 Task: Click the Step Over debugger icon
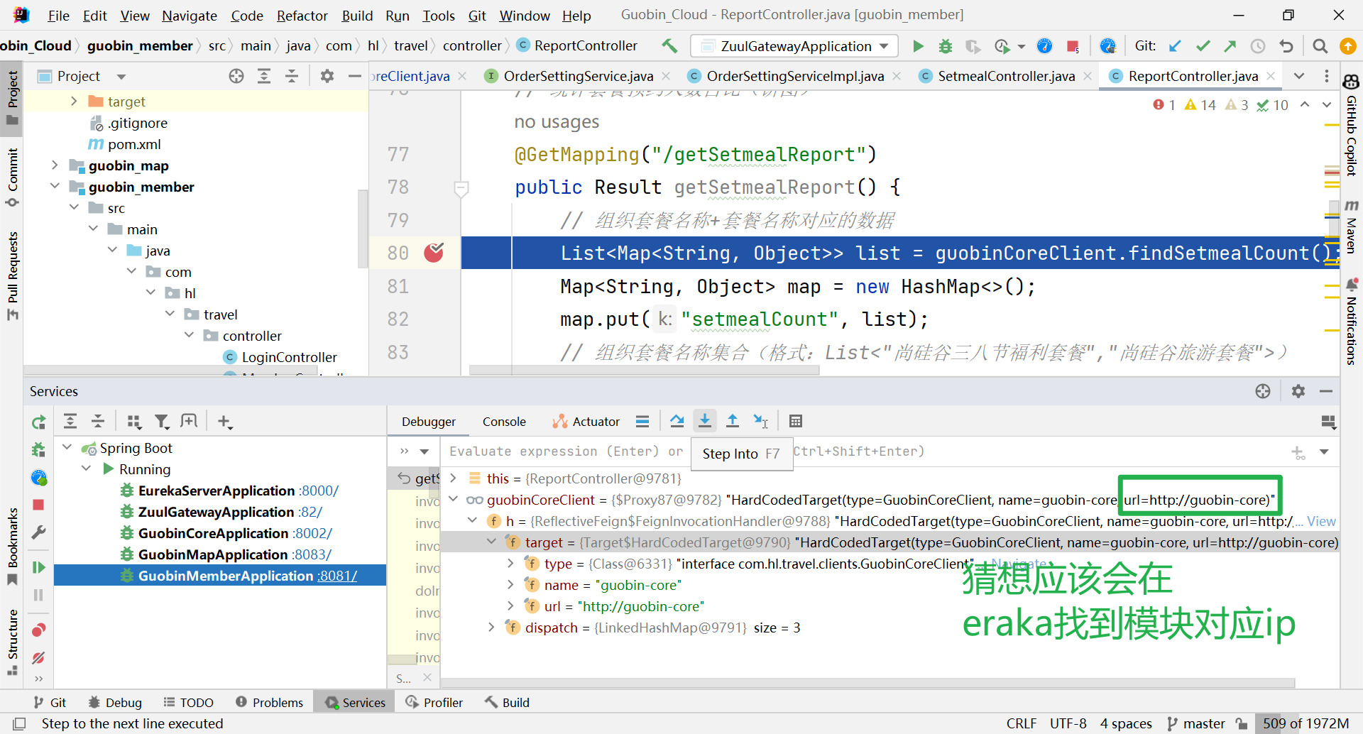677,421
